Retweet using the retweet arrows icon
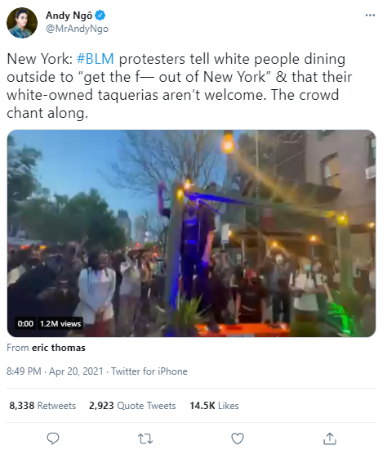The image size is (387, 450). (x=145, y=439)
